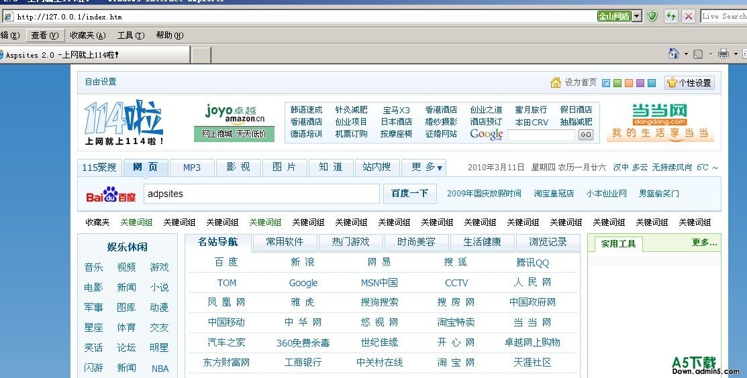Switch to the 常用软件 navigation tab

(x=285, y=242)
